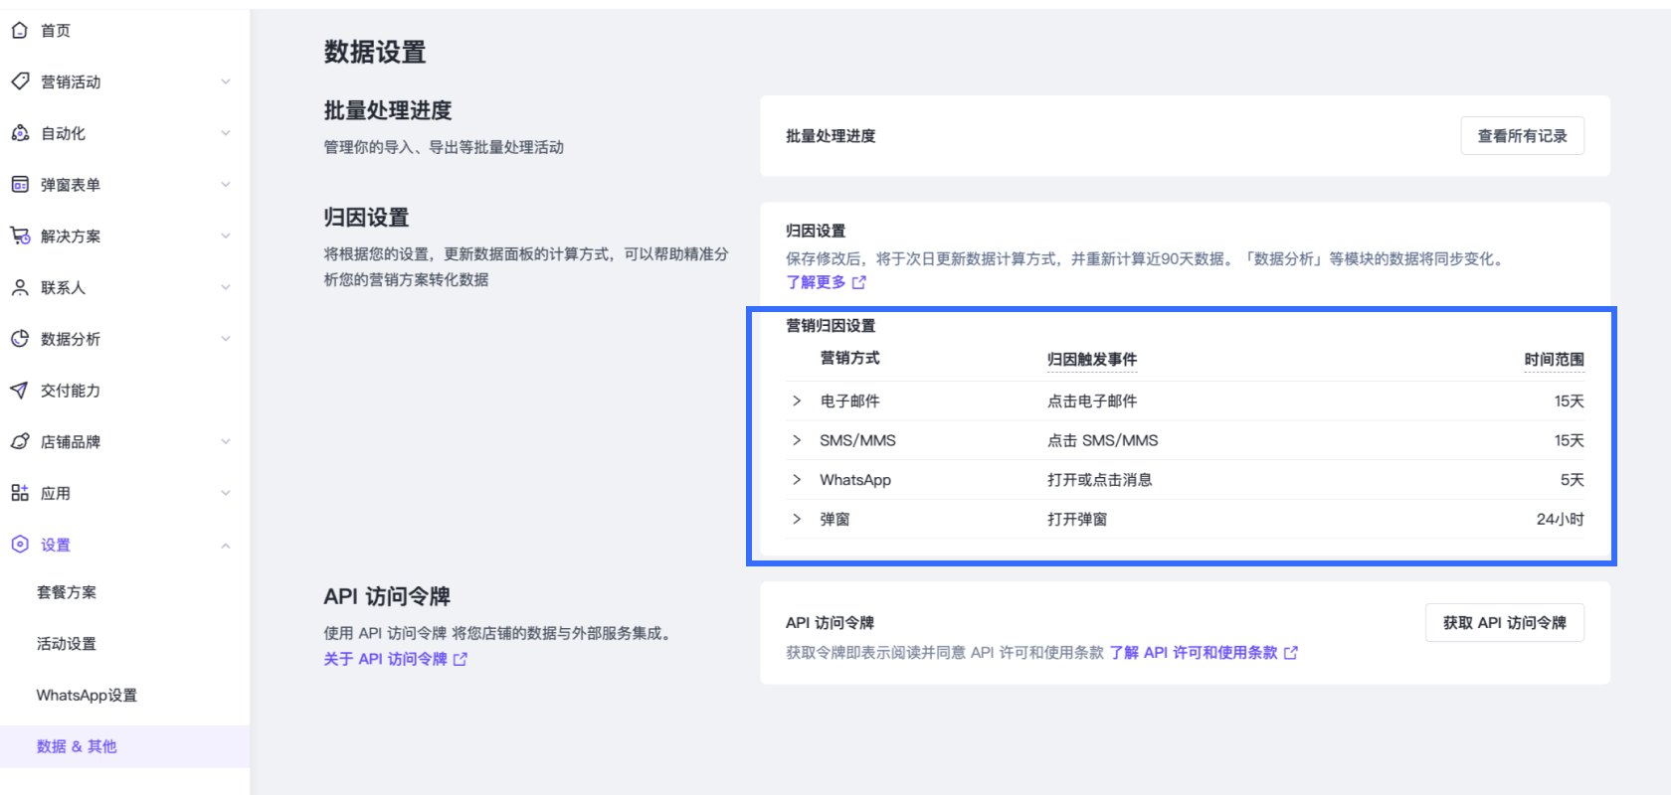Click the 自动化 automation icon
Screen dimensions: 1671x795
[19, 133]
